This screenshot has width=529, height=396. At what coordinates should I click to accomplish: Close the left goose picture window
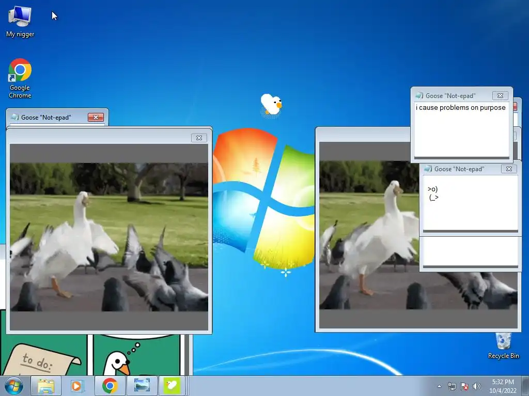199,138
